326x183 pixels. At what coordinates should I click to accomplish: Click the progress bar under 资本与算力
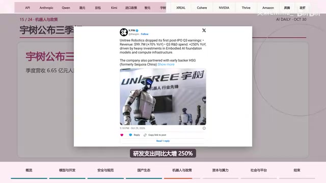pos(221,178)
